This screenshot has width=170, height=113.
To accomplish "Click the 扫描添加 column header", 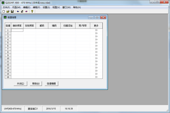I will click(68, 26).
